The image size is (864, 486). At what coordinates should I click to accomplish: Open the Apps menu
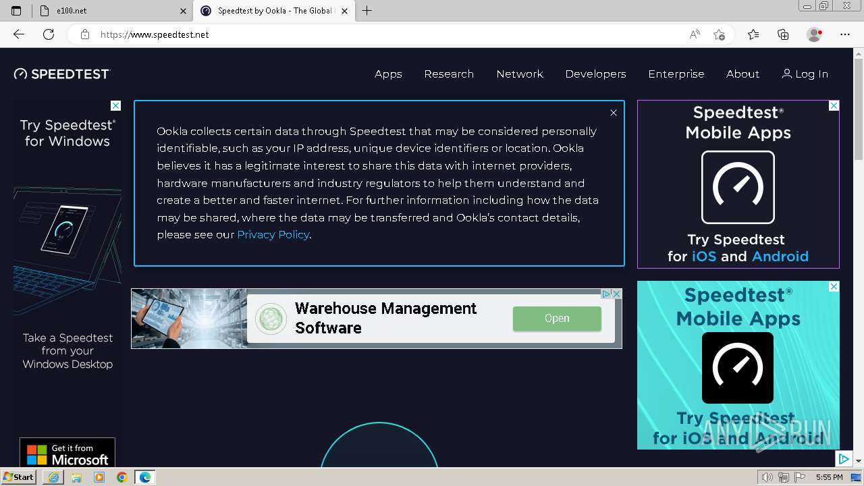coord(388,74)
